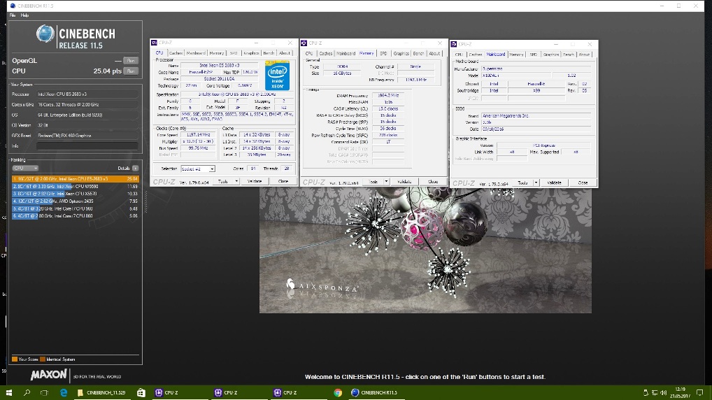This screenshot has width=712, height=400.
Task: Open Tools dropdown arrow in CPU-Z processor window
Action: coord(236,181)
